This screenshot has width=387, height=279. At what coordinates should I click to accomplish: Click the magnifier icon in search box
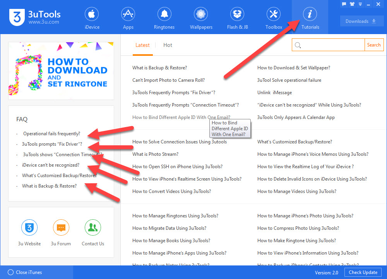coord(298,45)
